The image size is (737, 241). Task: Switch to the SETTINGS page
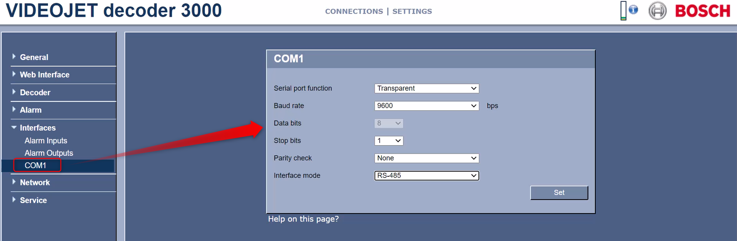click(x=412, y=11)
